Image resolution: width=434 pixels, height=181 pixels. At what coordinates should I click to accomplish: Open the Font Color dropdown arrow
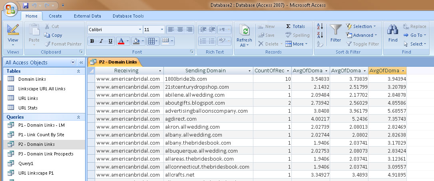pos(127,41)
